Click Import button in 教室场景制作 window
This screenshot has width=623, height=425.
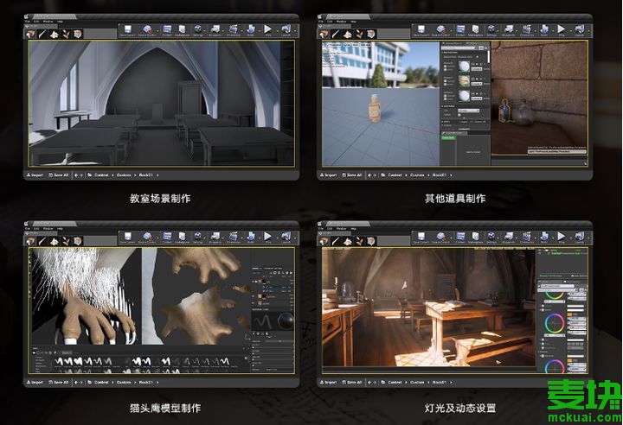[x=35, y=174]
